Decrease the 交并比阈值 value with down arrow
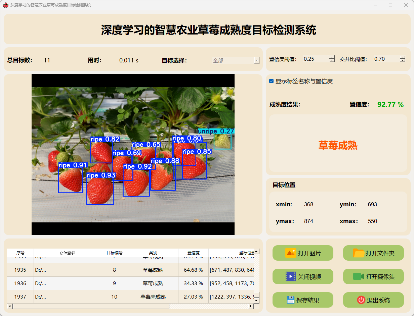Image resolution: width=414 pixels, height=316 pixels. pos(403,60)
